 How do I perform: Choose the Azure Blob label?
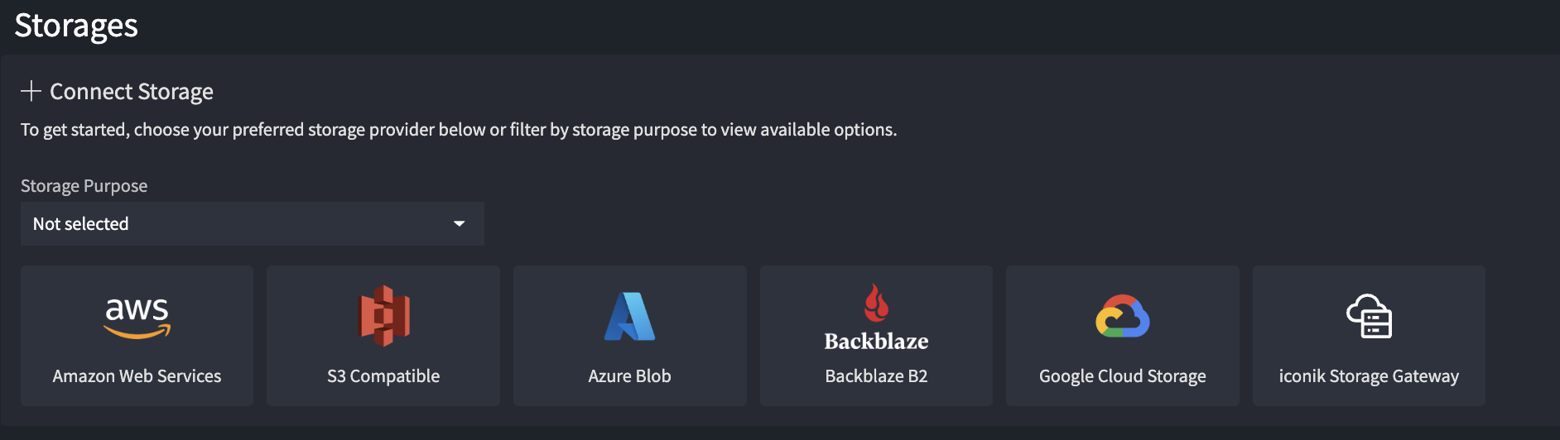pyautogui.click(x=629, y=376)
